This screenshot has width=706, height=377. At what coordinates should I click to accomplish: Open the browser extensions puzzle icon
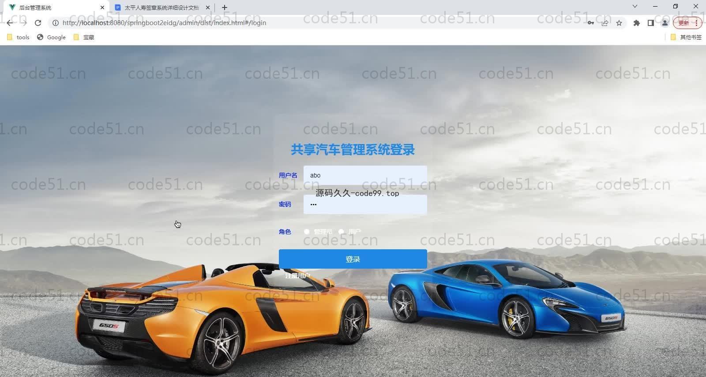[x=636, y=23]
